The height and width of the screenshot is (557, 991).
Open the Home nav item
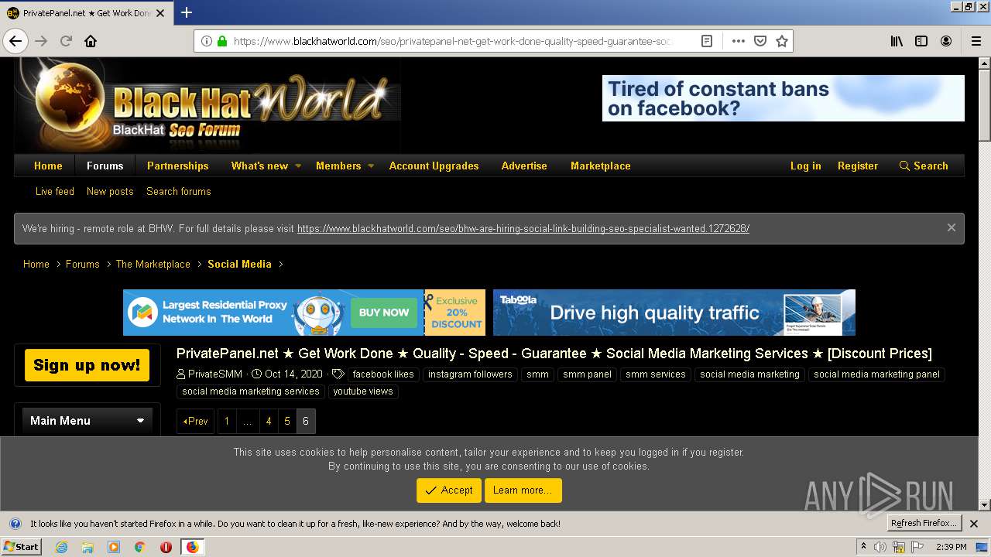pyautogui.click(x=48, y=166)
